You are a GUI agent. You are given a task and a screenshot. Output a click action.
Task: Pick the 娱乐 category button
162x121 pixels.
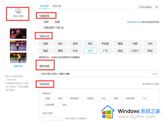90,44
